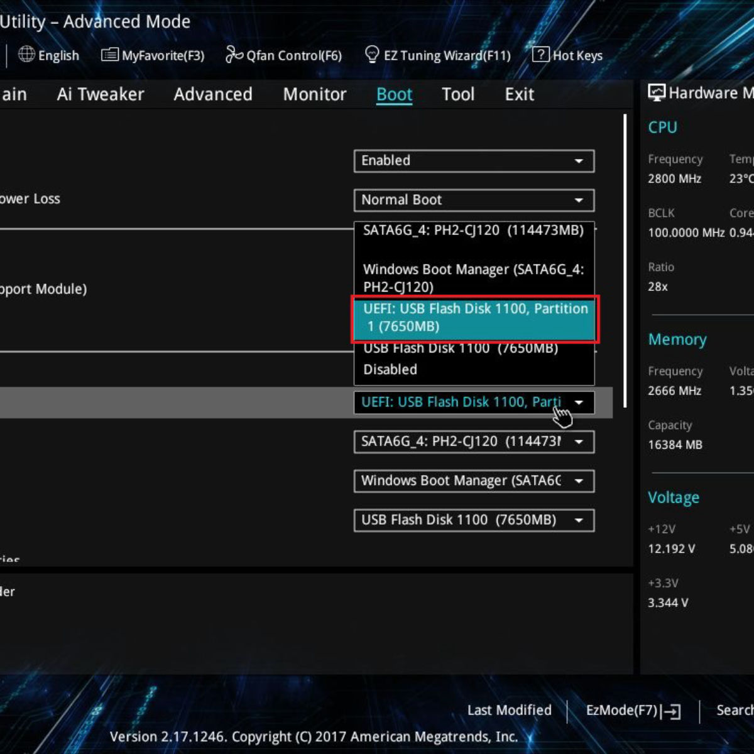The image size is (754, 754).
Task: Select the Boot tab
Action: click(395, 94)
